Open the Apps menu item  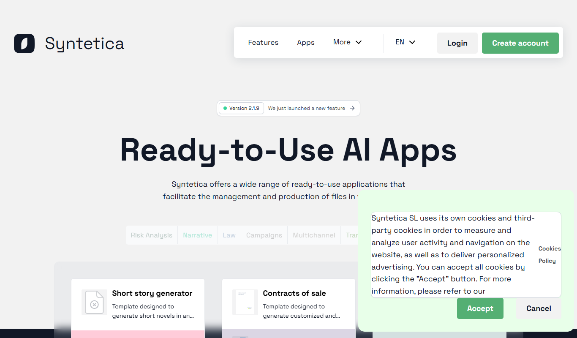(306, 42)
